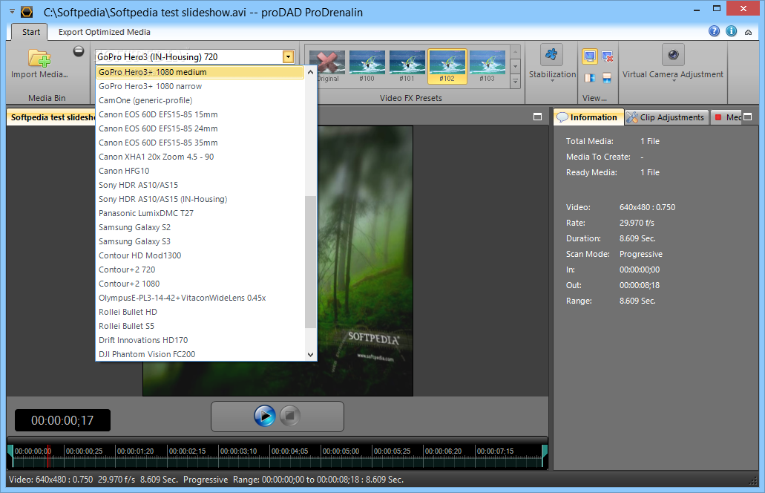Pick Canon HFG10 profile
This screenshot has height=493, width=765.
[x=200, y=172]
